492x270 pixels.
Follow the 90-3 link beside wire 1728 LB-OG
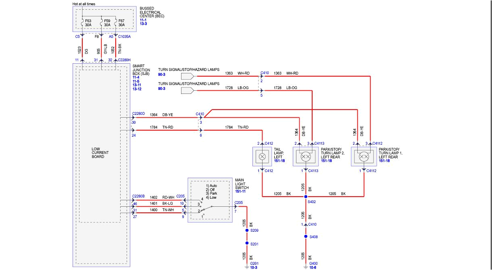162,88
